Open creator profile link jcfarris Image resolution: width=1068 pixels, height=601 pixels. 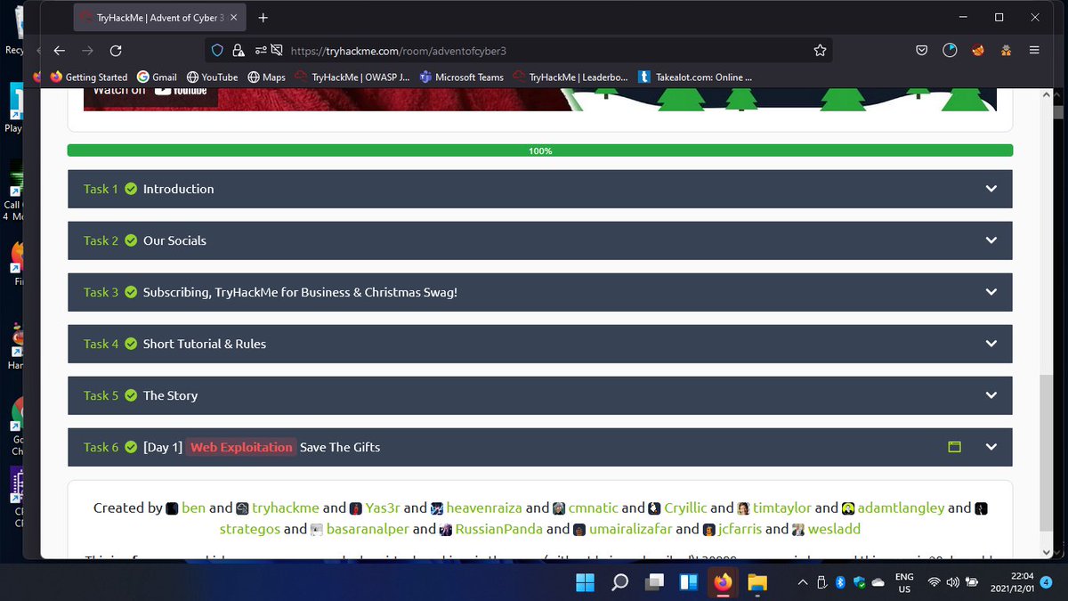[740, 529]
